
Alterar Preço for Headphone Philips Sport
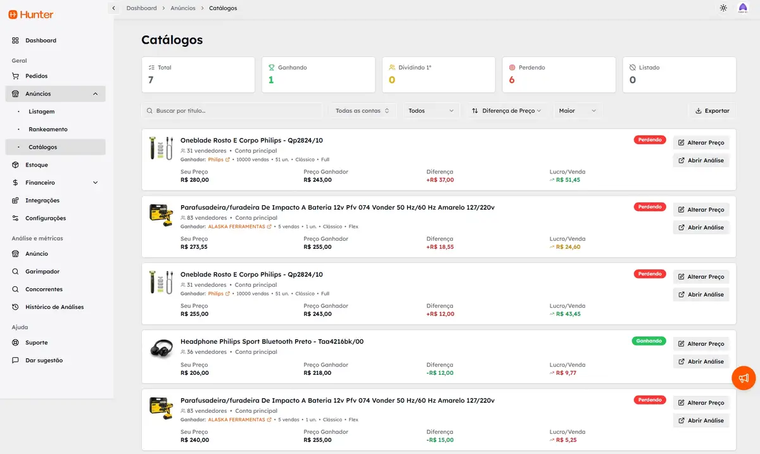(x=701, y=344)
